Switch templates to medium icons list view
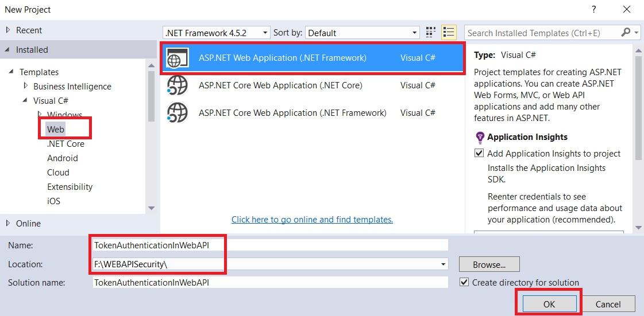Viewport: 644px width, 316px height. click(449, 32)
